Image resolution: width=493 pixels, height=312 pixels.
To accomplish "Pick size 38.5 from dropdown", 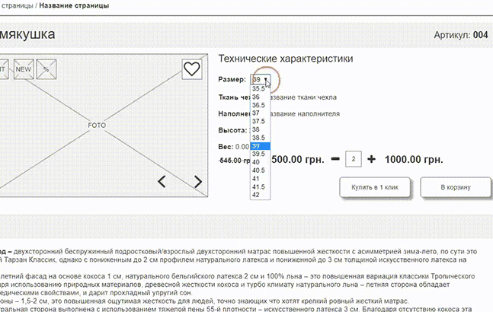I will (x=260, y=138).
